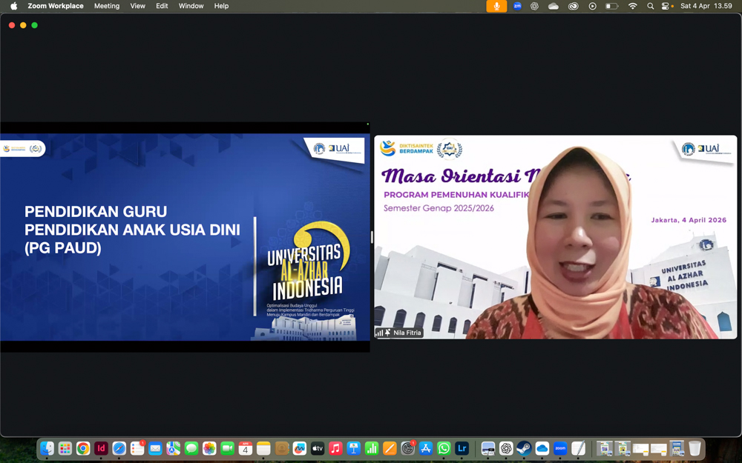Open the View menu
Image resolution: width=742 pixels, height=463 pixels.
(x=138, y=6)
